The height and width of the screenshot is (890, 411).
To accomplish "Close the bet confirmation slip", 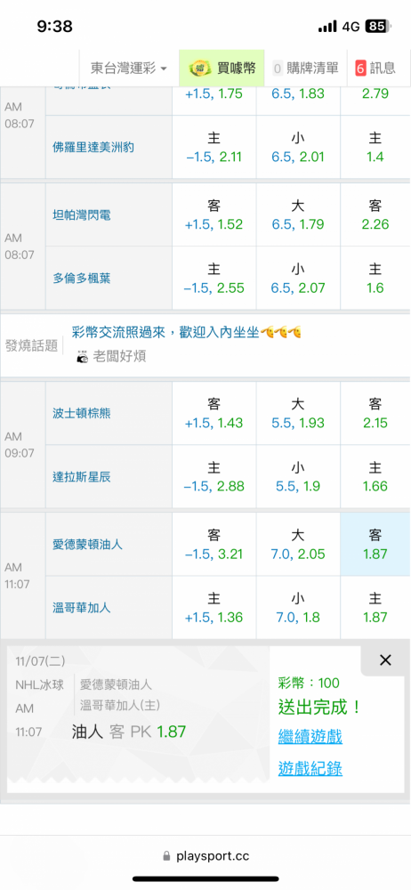I will (385, 660).
